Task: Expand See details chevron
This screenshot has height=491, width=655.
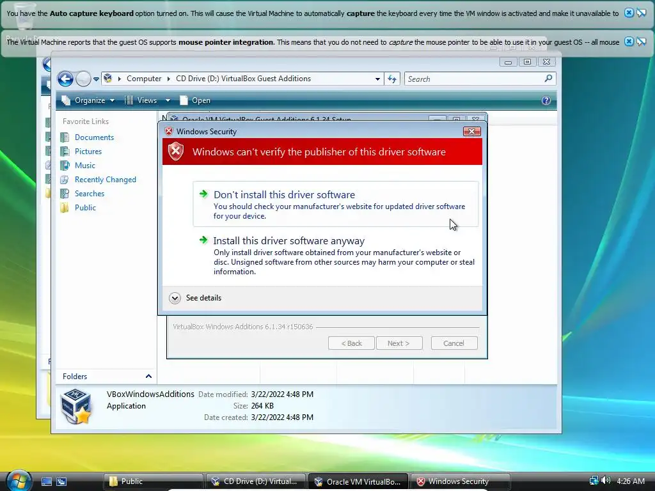Action: (175, 298)
